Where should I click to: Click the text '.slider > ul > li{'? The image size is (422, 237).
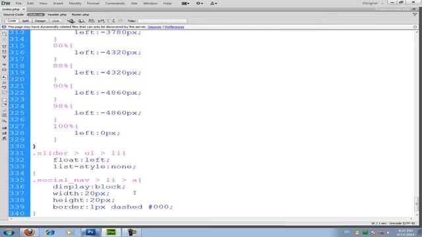(79, 153)
